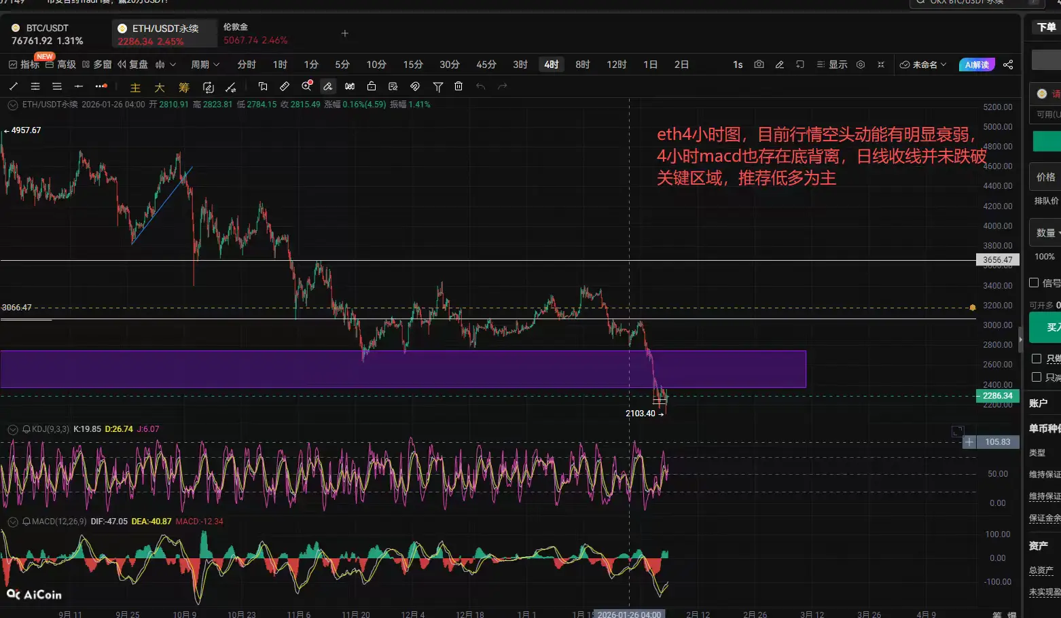This screenshot has width=1061, height=618.
Task: Click the rotate sync icon in drawing bar
Action: click(209, 87)
